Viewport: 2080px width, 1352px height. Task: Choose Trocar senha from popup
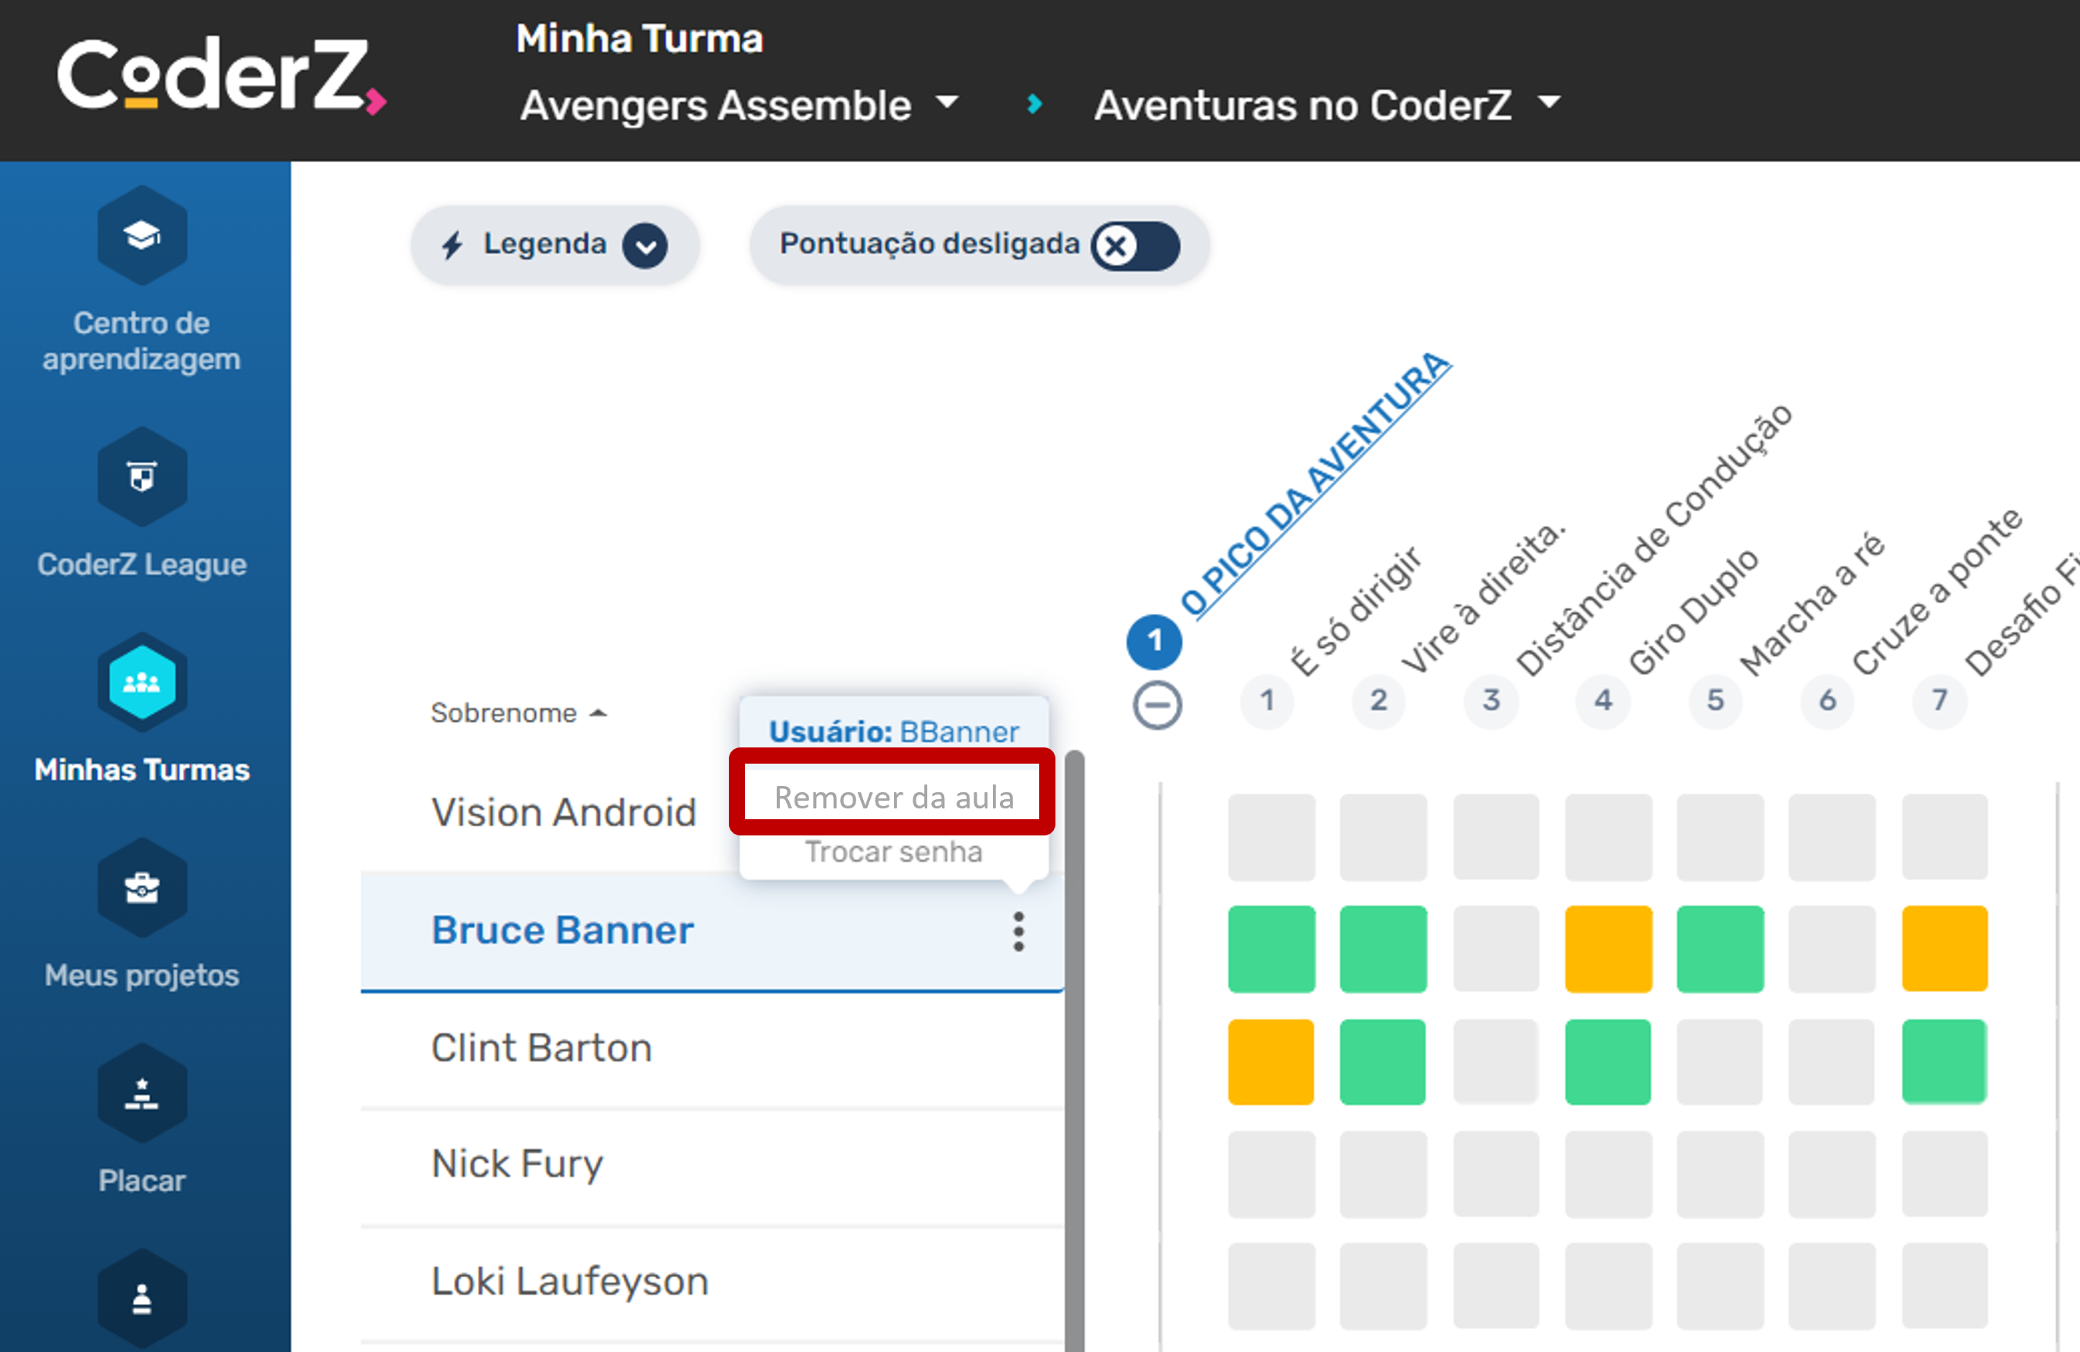tap(893, 851)
